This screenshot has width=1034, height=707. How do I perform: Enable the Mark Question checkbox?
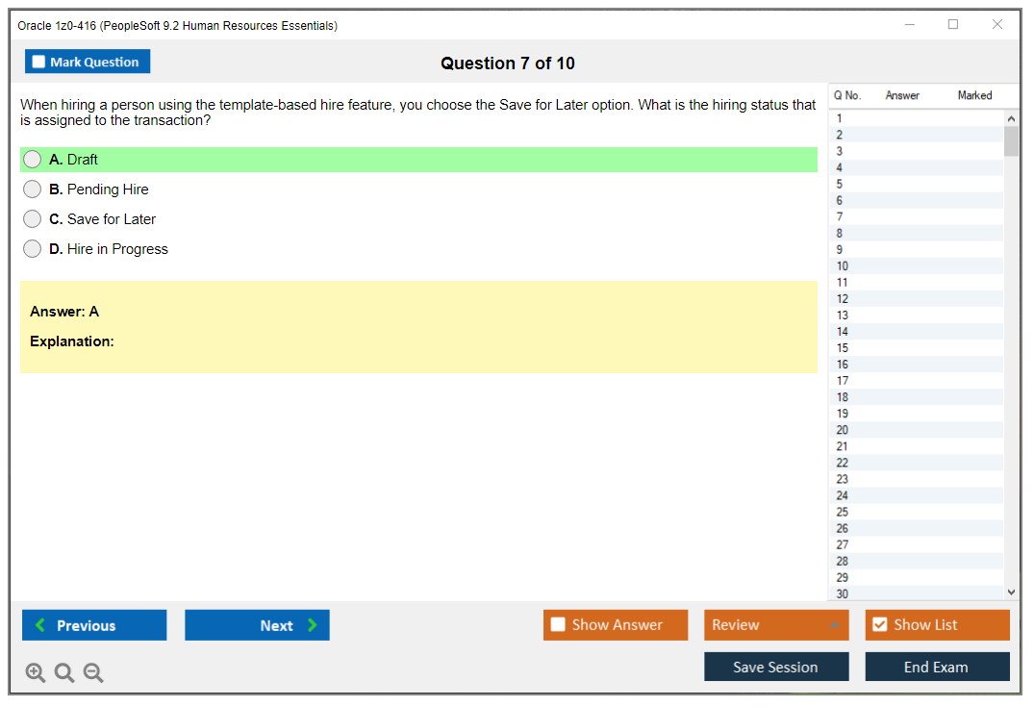(38, 61)
